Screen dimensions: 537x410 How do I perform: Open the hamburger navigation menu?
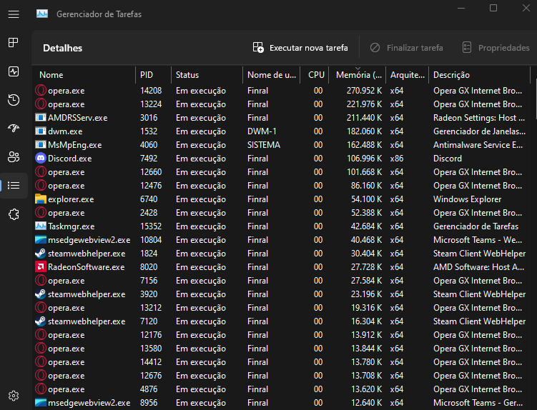tap(14, 14)
